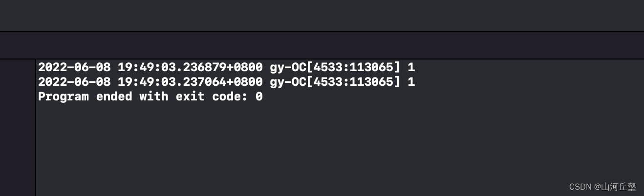Click the first log line ending in 236879
Viewport: 644px width, 196px height.
coord(226,67)
